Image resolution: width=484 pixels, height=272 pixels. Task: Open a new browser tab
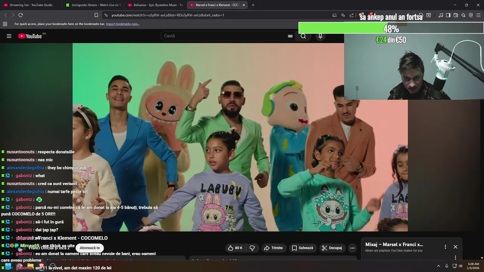253,5
